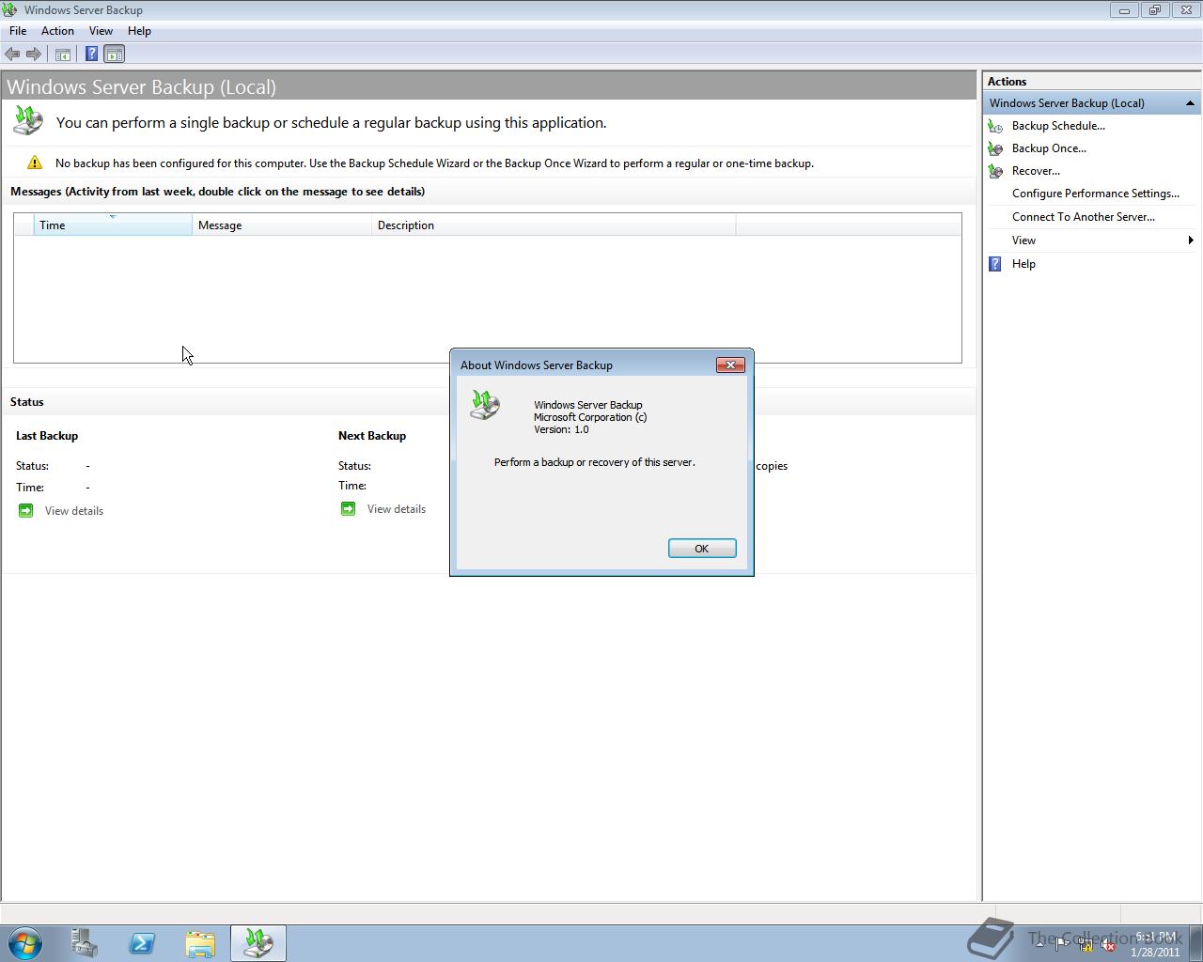Click the window title bar app icon
The width and height of the screenshot is (1203, 962).
9,10
